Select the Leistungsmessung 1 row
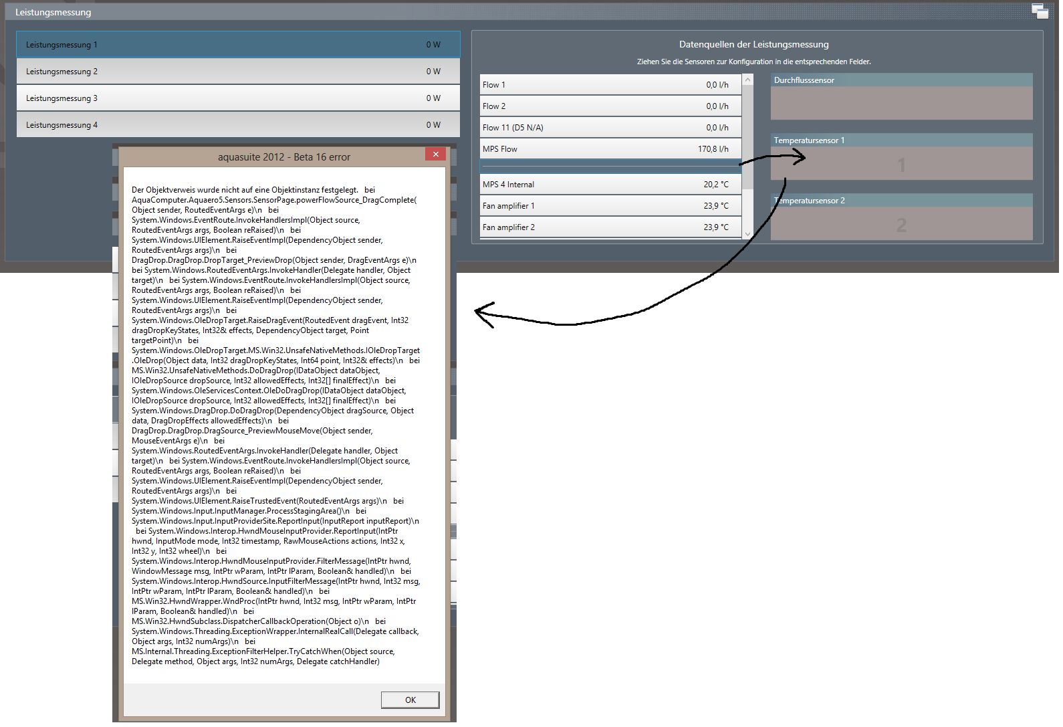 point(238,45)
